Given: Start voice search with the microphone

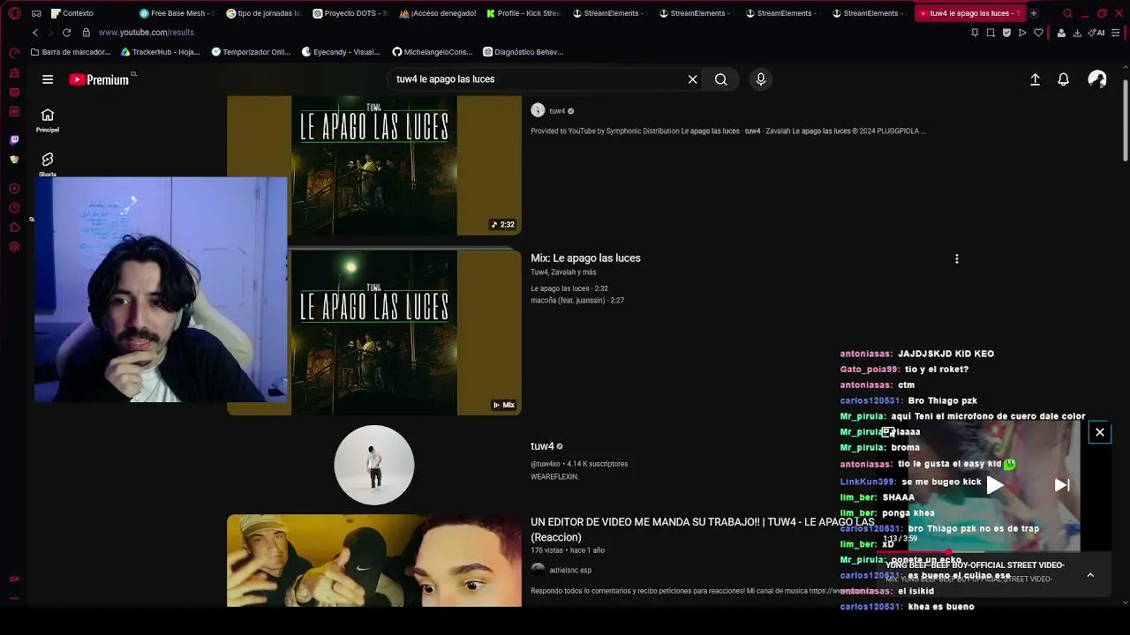Looking at the screenshot, I should point(761,79).
